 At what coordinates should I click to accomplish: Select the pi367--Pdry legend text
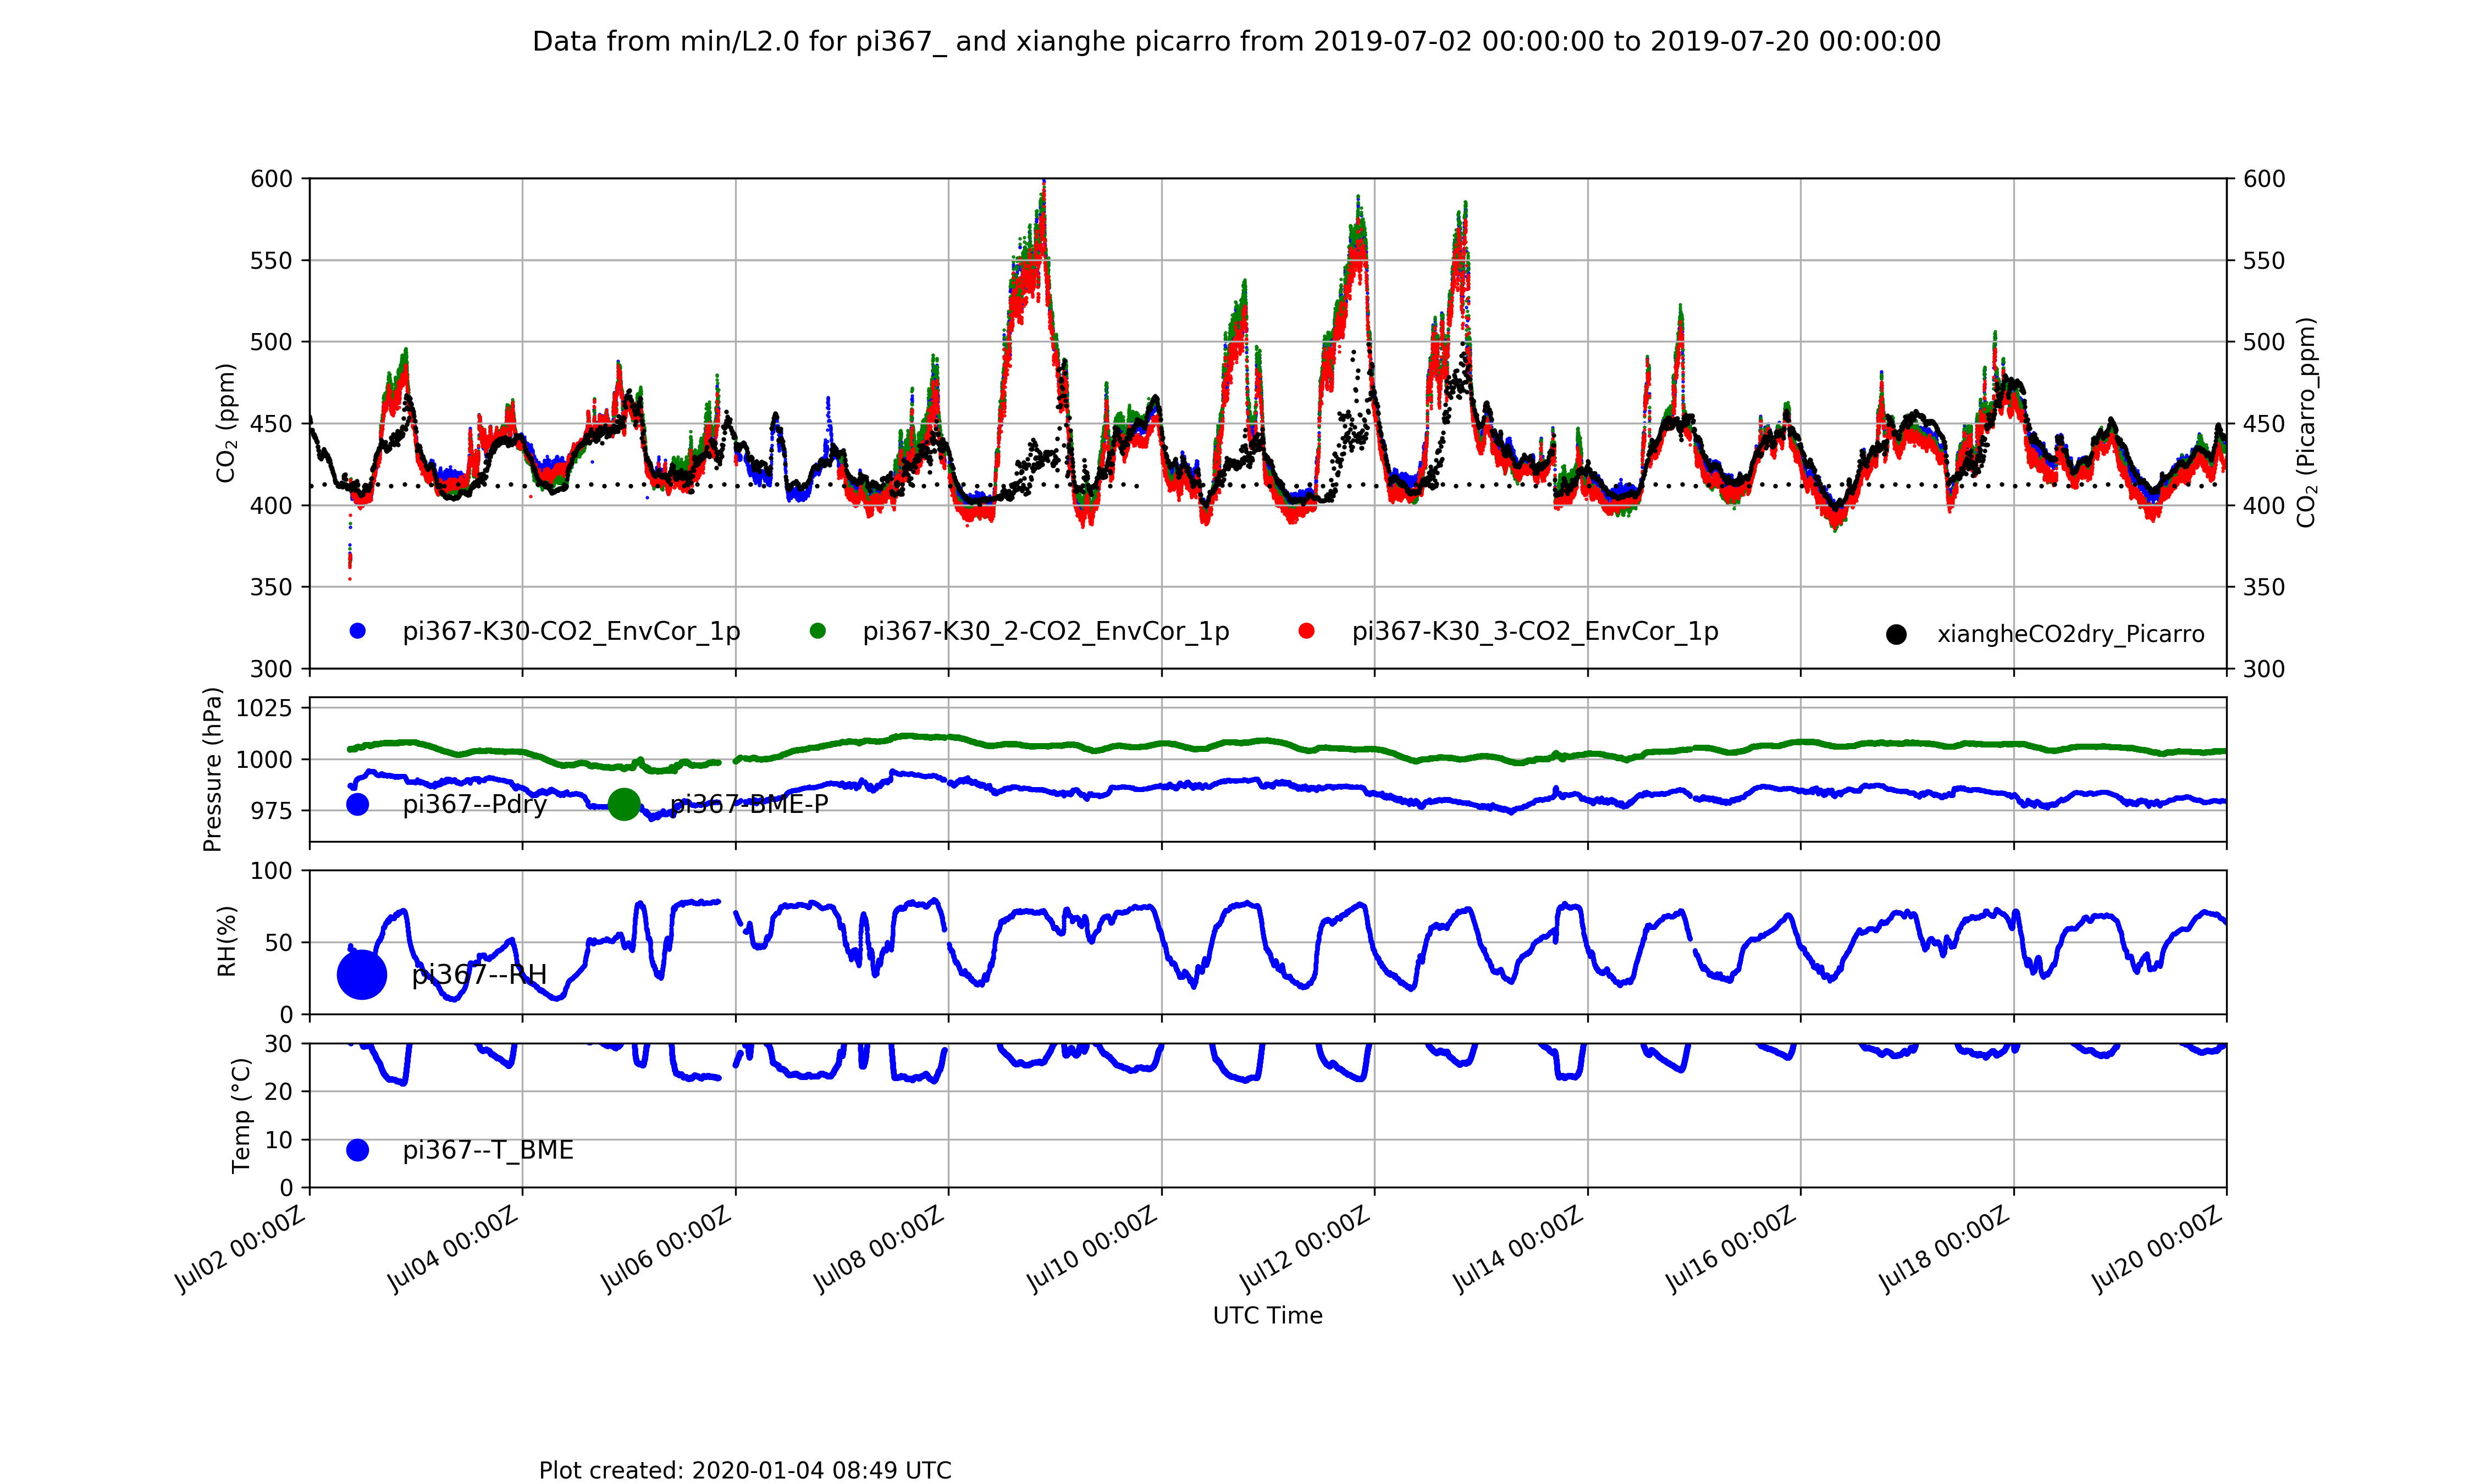tap(475, 805)
